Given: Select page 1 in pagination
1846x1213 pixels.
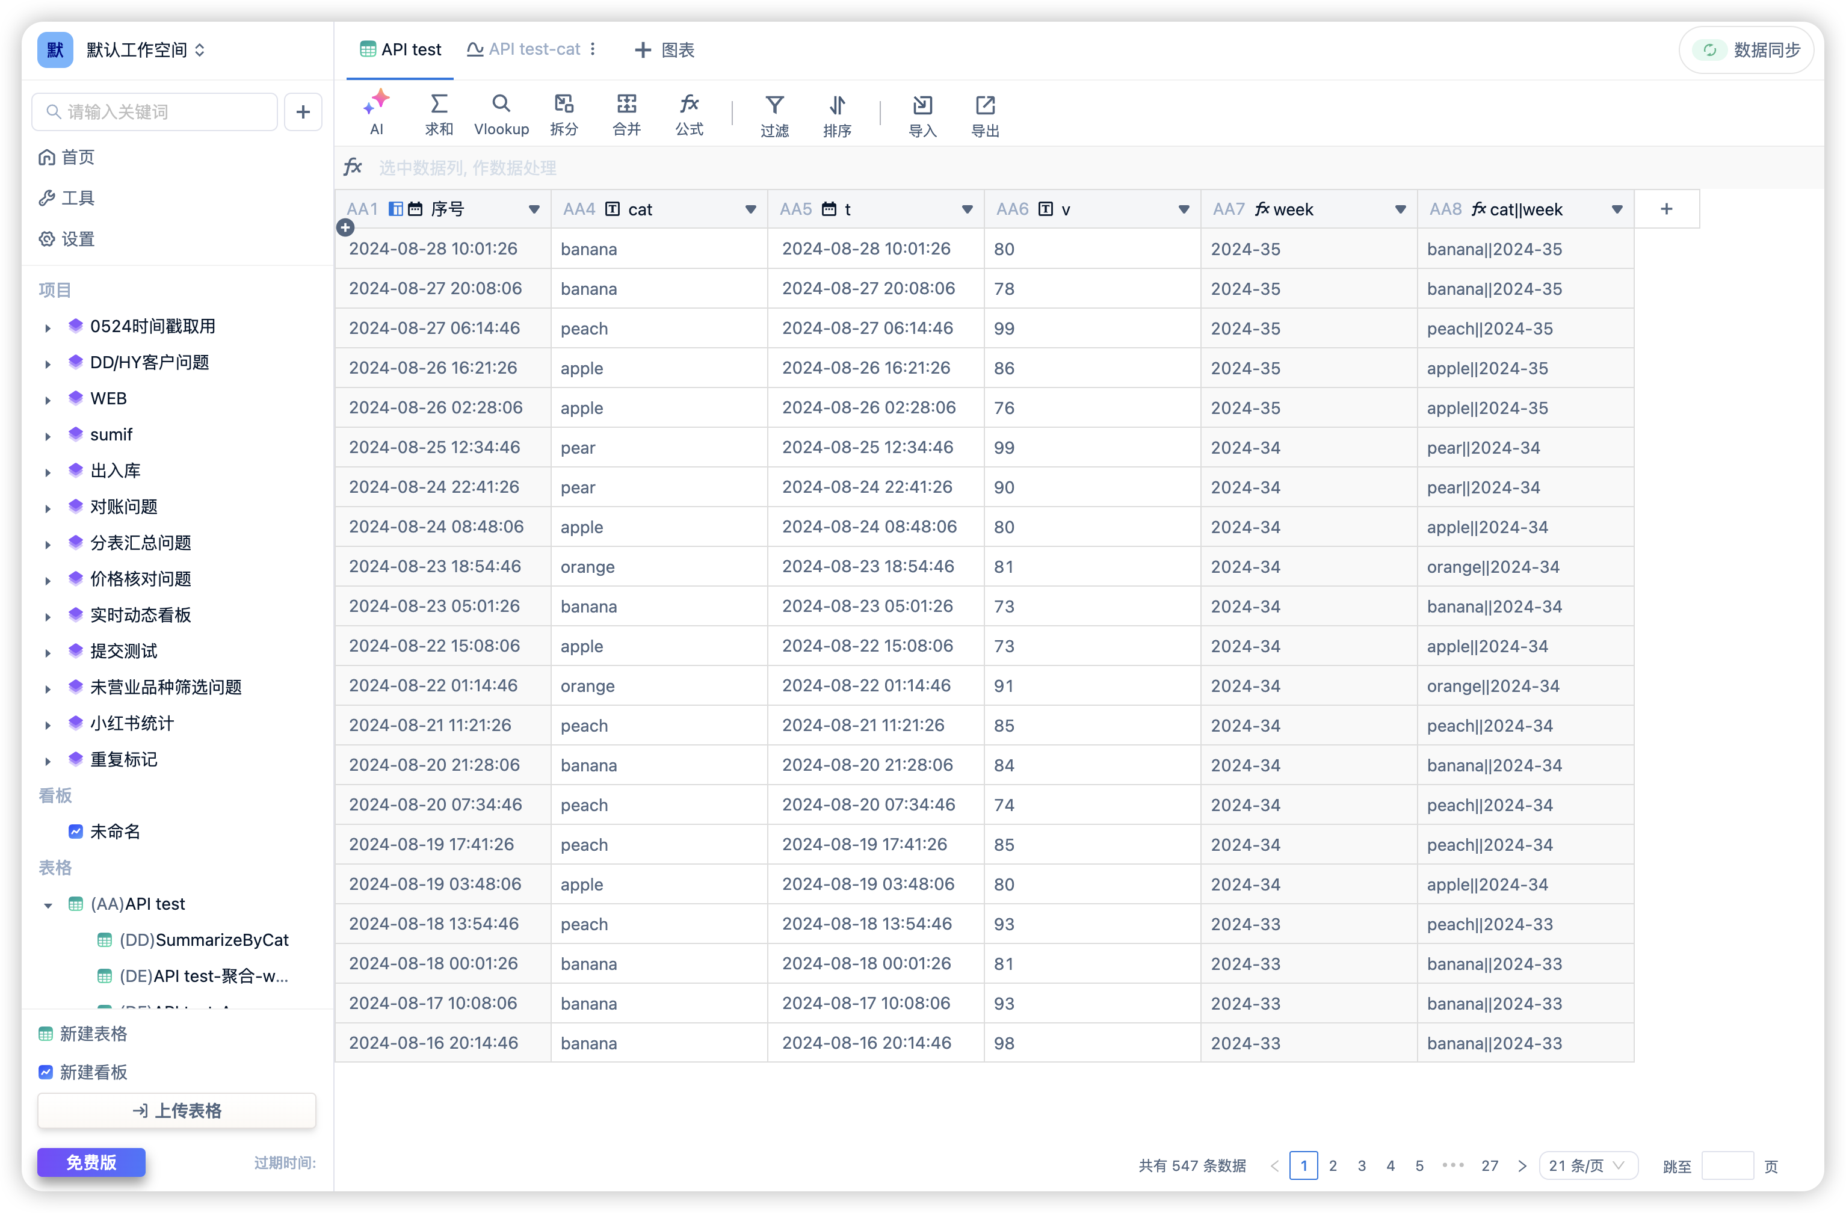Looking at the screenshot, I should (x=1303, y=1165).
